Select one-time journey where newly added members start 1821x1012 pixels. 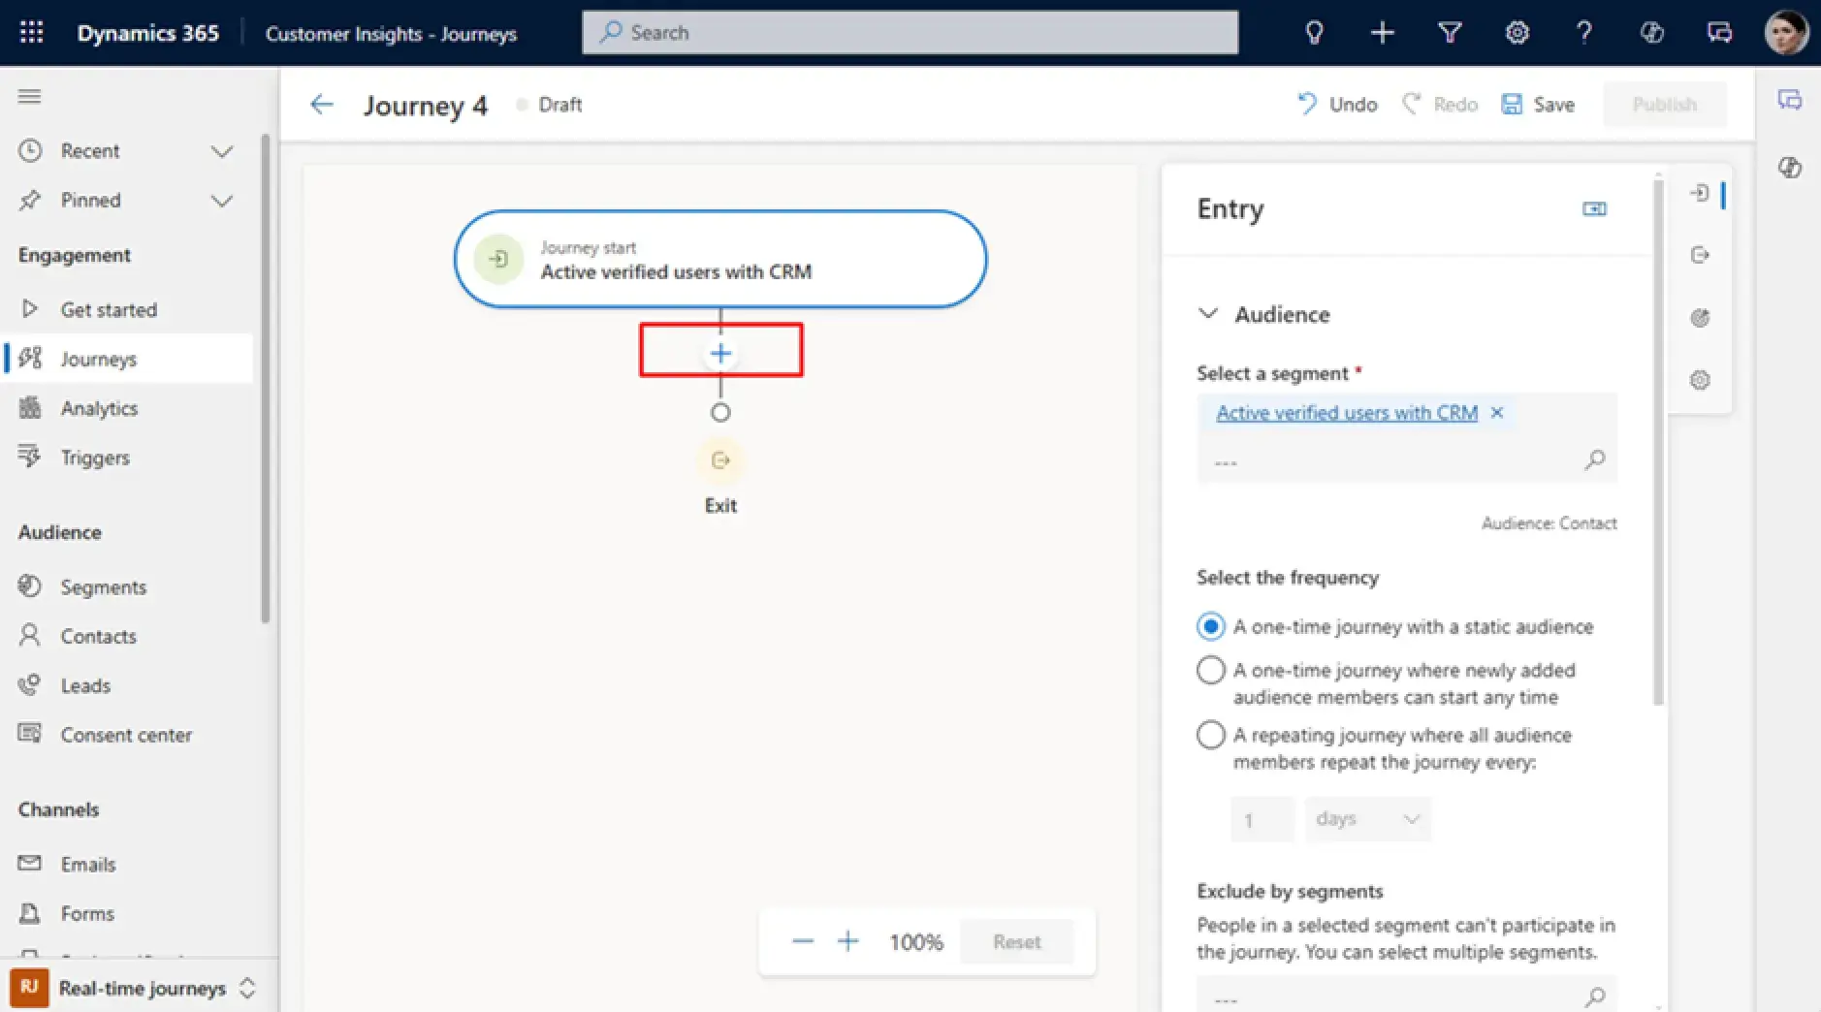tap(1210, 670)
